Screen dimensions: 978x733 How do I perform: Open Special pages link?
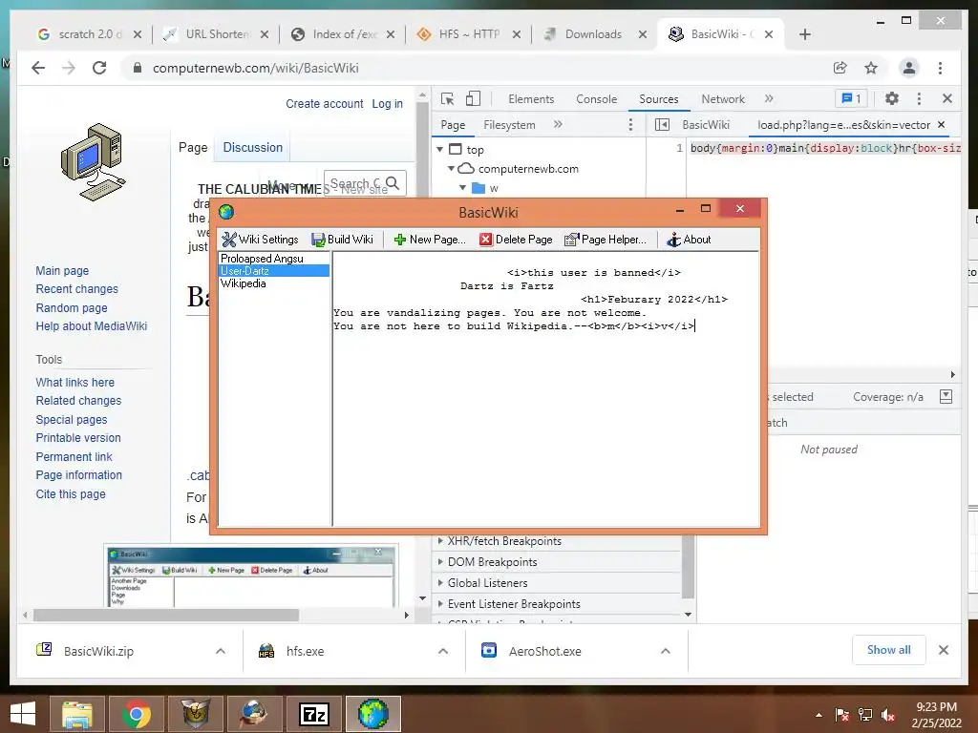(72, 420)
